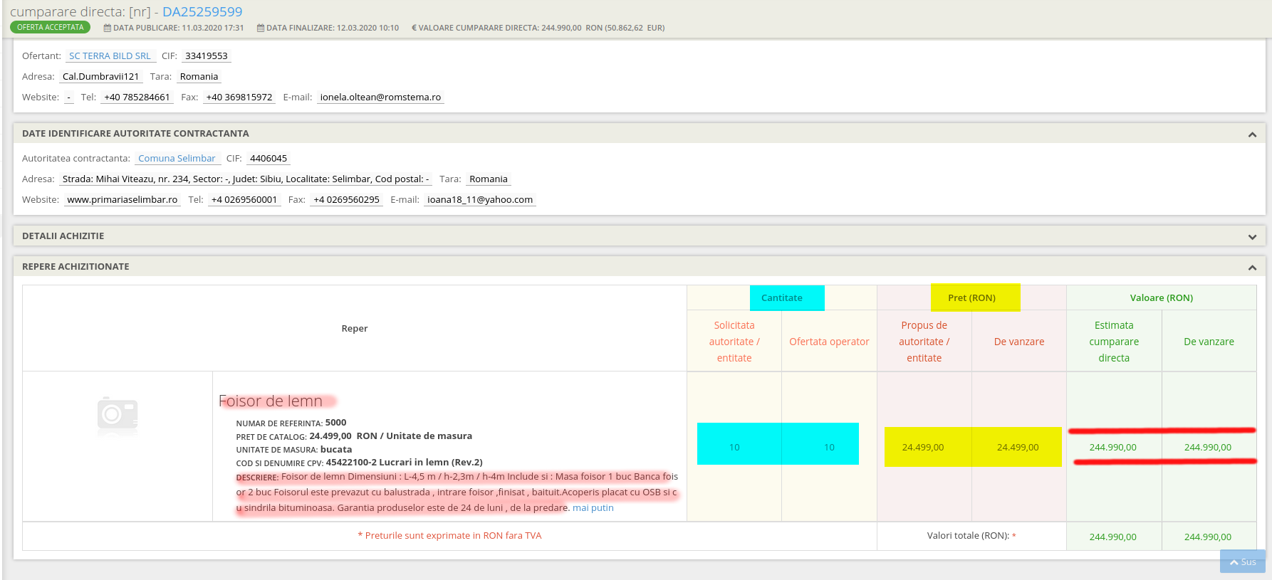
Task: Click the calendar icon beside DATA FINALIZARE
Action: click(261, 28)
